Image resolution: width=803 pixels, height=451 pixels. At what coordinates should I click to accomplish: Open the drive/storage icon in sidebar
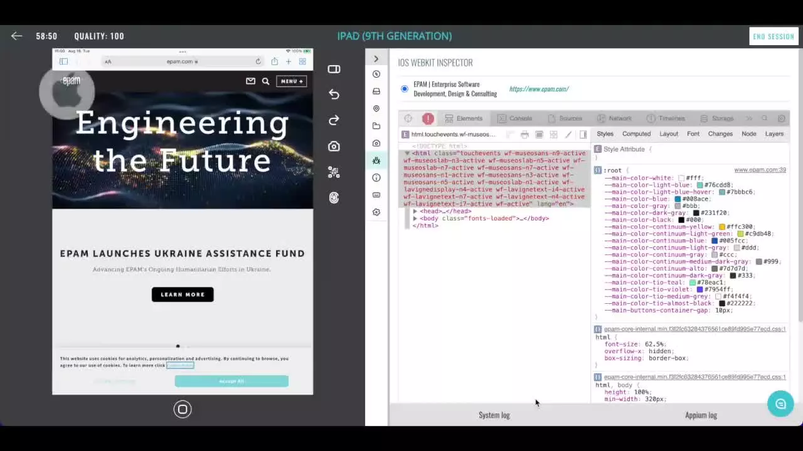376,91
